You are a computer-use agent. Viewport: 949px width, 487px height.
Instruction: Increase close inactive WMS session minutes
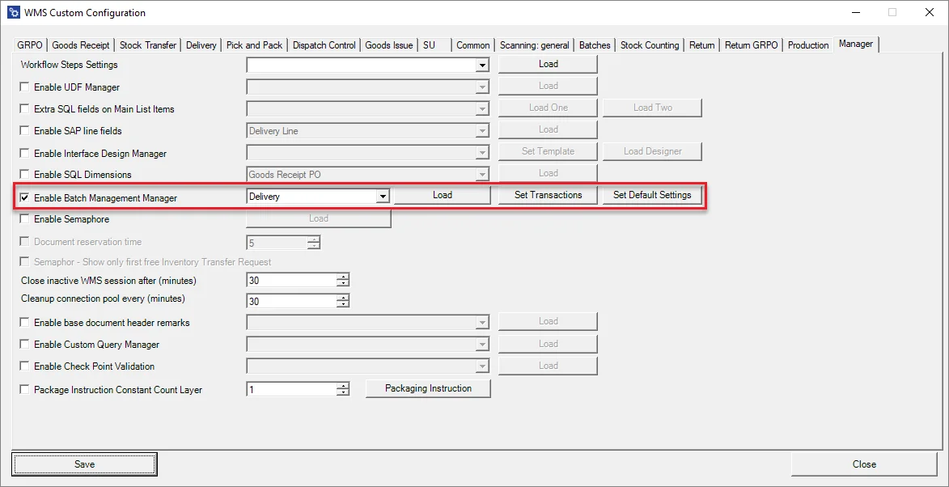tap(343, 277)
